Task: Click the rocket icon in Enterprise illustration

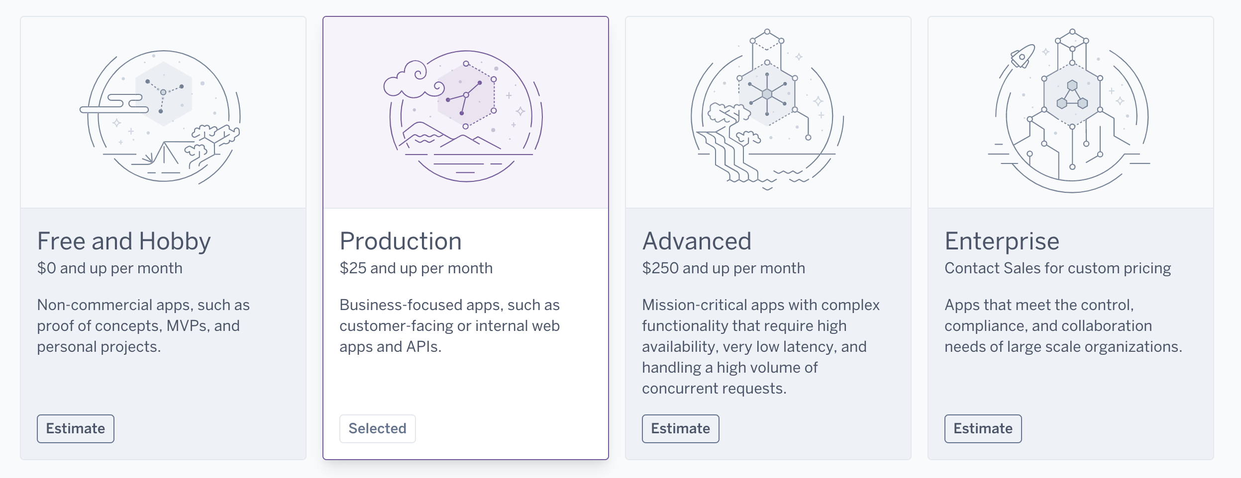Action: coord(1022,56)
